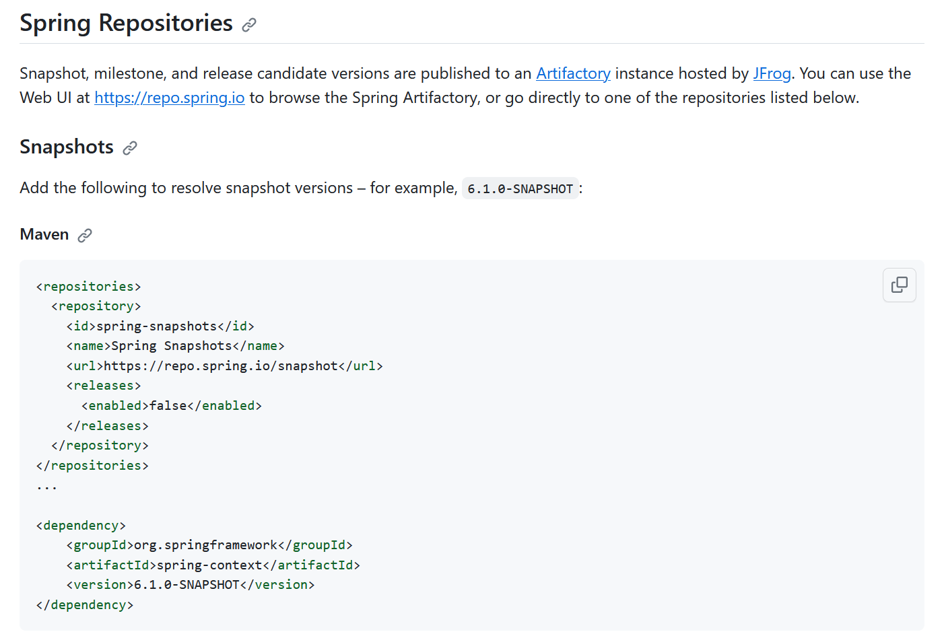This screenshot has height=634, width=944.
Task: Click the Spring Snapshots name code line
Action: coord(175,346)
